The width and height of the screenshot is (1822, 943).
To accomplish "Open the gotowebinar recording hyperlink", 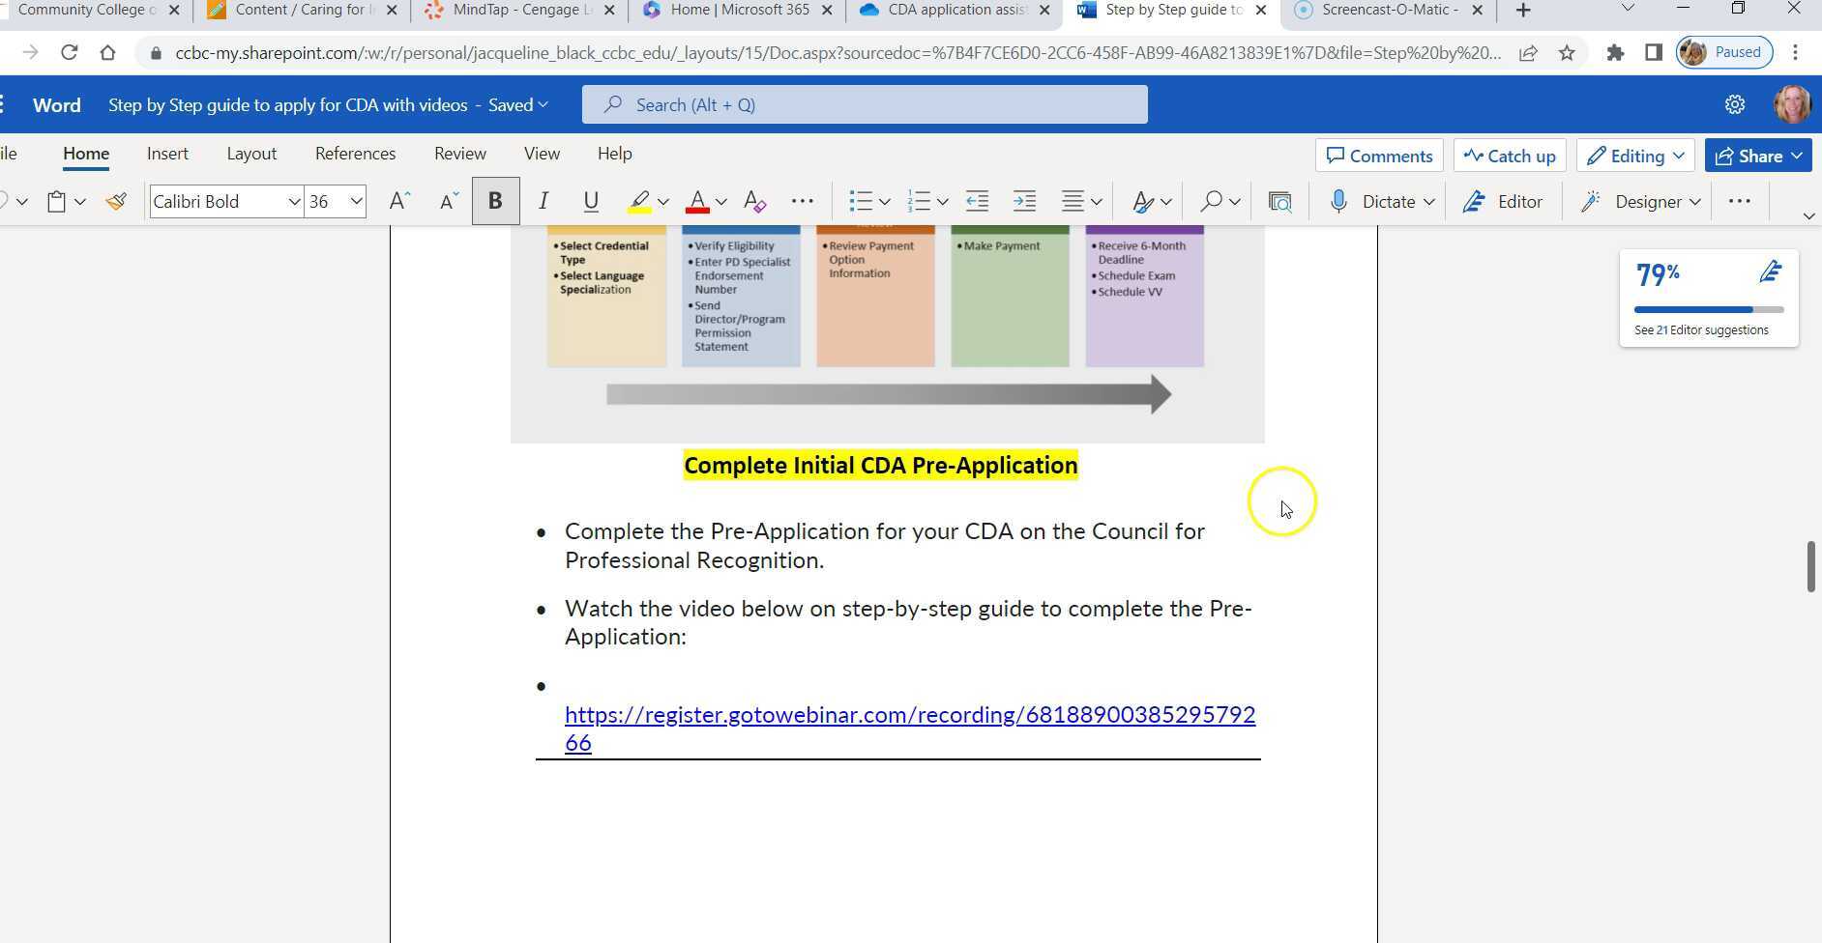I will (x=909, y=714).
